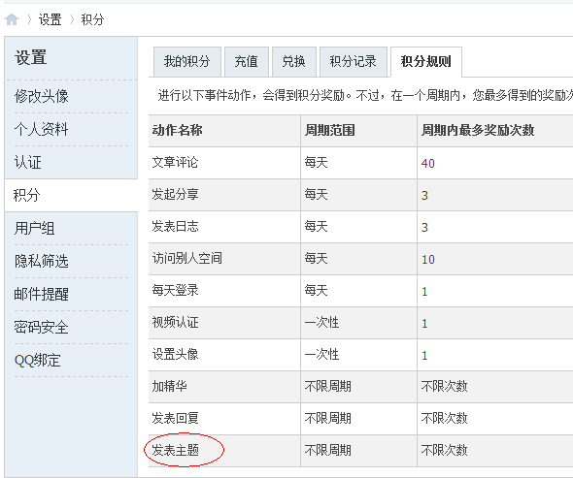The width and height of the screenshot is (573, 478).
Task: Go to 隐私筛选 settings
Action: coord(42,261)
